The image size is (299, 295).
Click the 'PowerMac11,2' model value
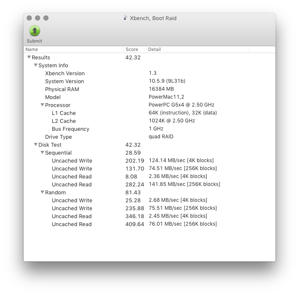click(x=166, y=97)
